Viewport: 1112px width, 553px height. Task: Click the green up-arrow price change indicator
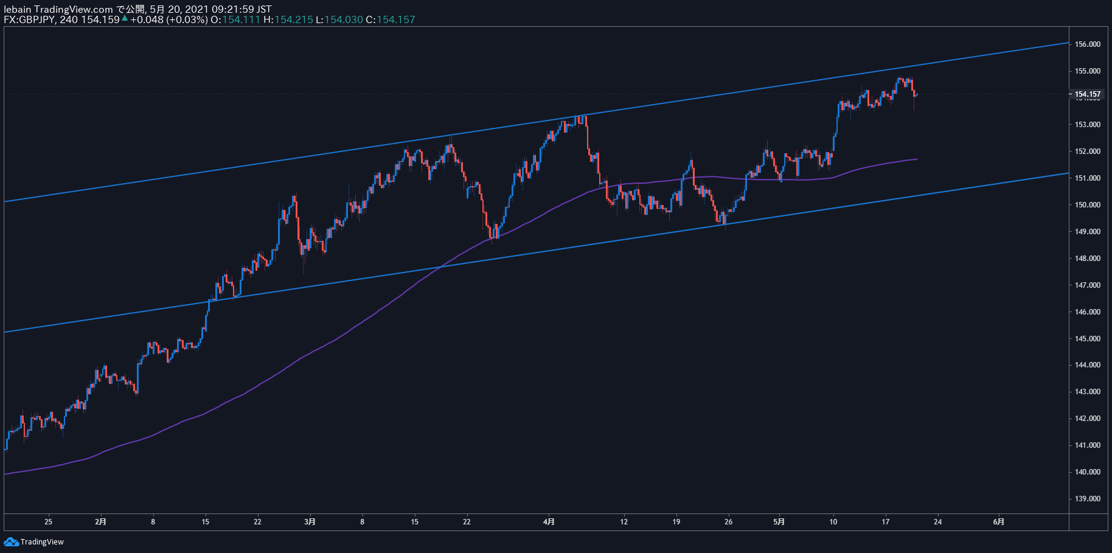125,19
